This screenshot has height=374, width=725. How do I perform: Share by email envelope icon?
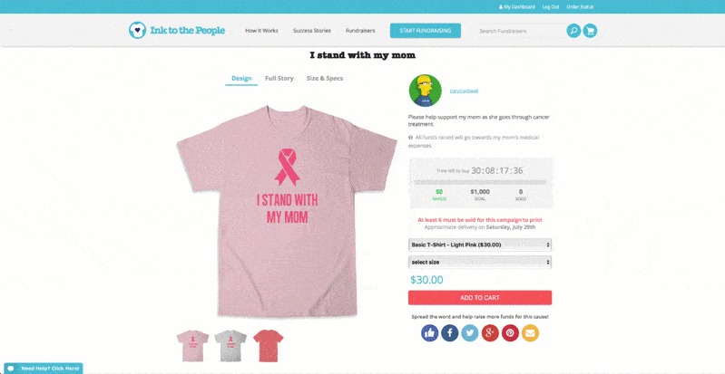pos(530,333)
